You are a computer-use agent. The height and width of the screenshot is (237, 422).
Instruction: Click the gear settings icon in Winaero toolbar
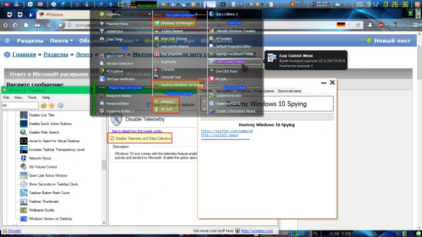pos(61,105)
